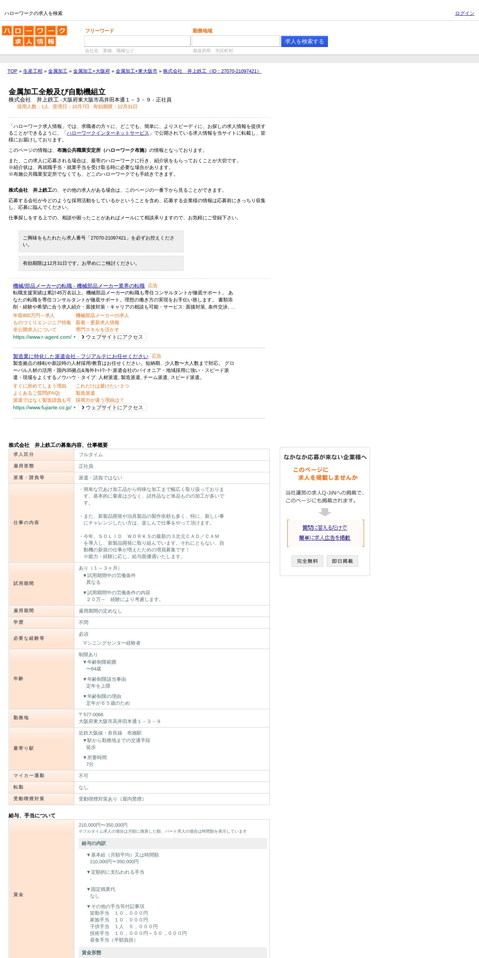Click 非公開求人について ad sublink
Image resolution: width=479 pixels, height=958 pixels.
pyautogui.click(x=35, y=330)
